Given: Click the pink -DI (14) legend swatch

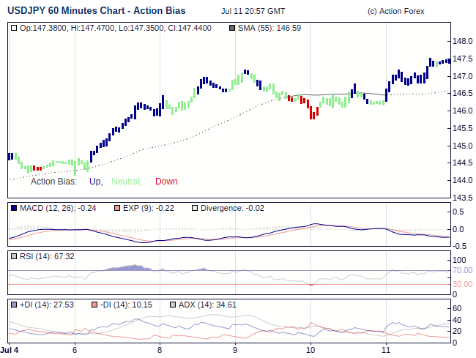Looking at the screenshot, I should coord(94,304).
